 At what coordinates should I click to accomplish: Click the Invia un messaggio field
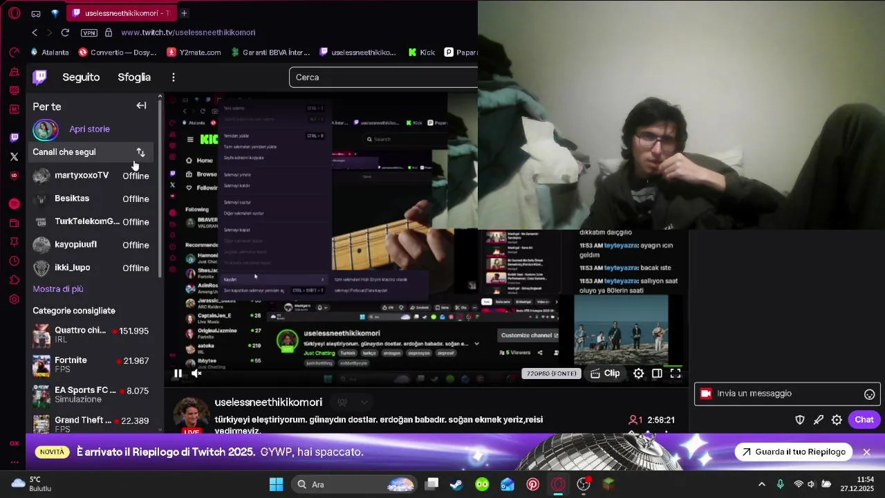(x=787, y=394)
